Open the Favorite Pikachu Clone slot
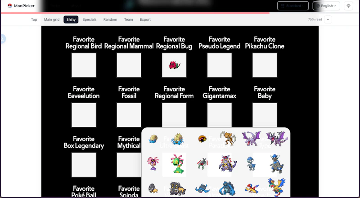The width and height of the screenshot is (360, 198). pos(265,65)
